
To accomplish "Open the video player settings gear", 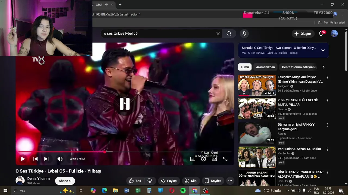I will coord(203,159).
